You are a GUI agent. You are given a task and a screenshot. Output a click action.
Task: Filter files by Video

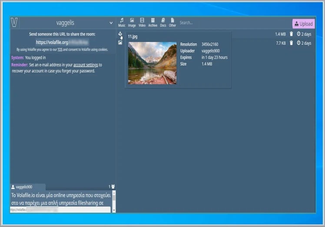[x=142, y=23]
